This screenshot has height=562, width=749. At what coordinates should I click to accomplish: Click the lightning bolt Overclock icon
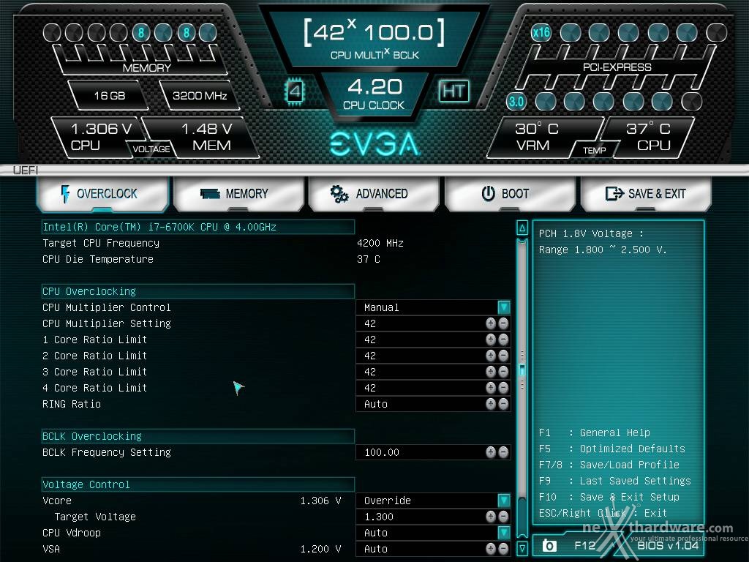pyautogui.click(x=65, y=194)
